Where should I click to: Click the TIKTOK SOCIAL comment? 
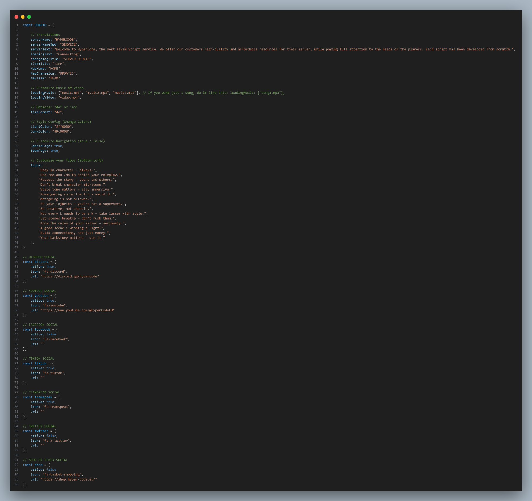39,359
